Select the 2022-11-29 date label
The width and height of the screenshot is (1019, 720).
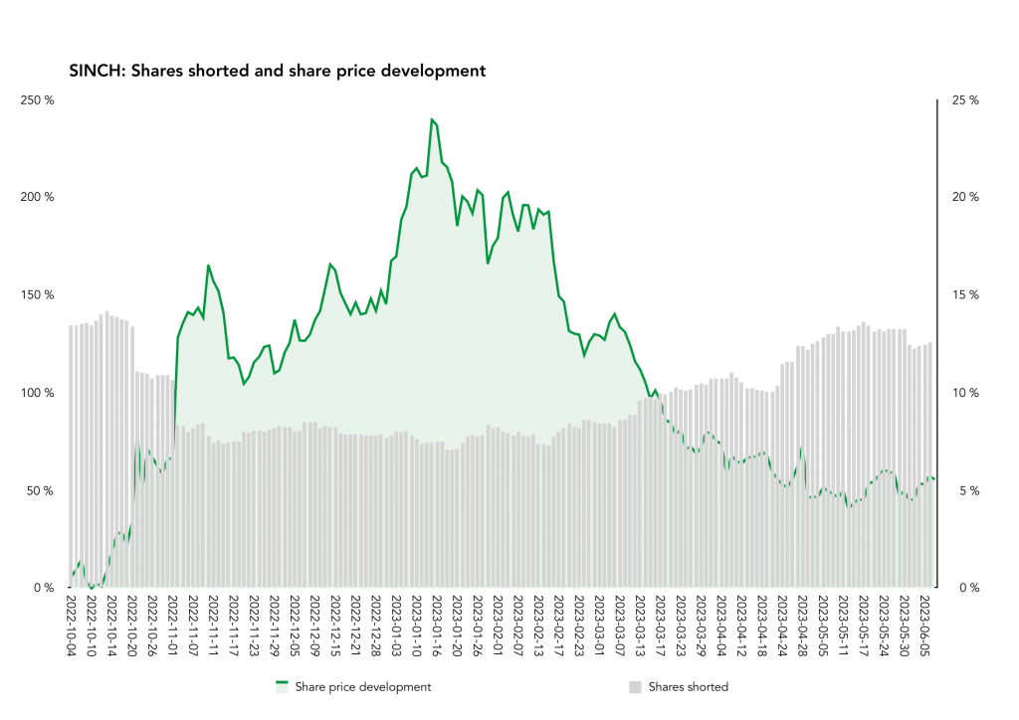pyautogui.click(x=275, y=626)
